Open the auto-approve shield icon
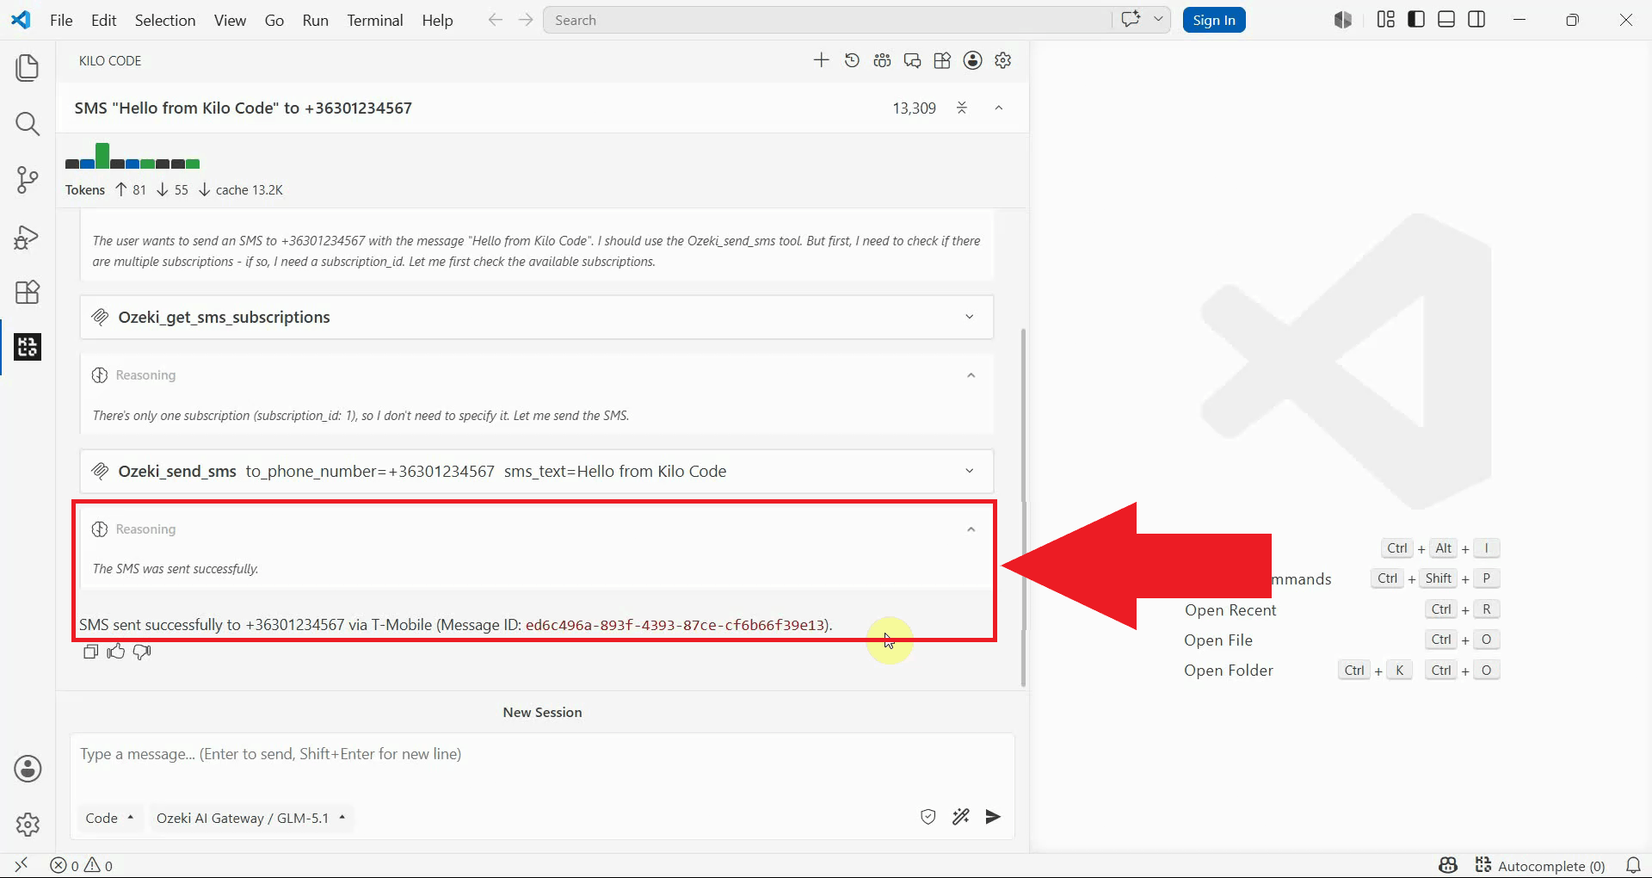Viewport: 1652px width, 878px height. click(x=928, y=817)
